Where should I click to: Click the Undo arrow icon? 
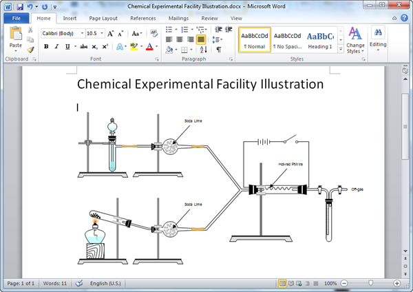[x=31, y=6]
